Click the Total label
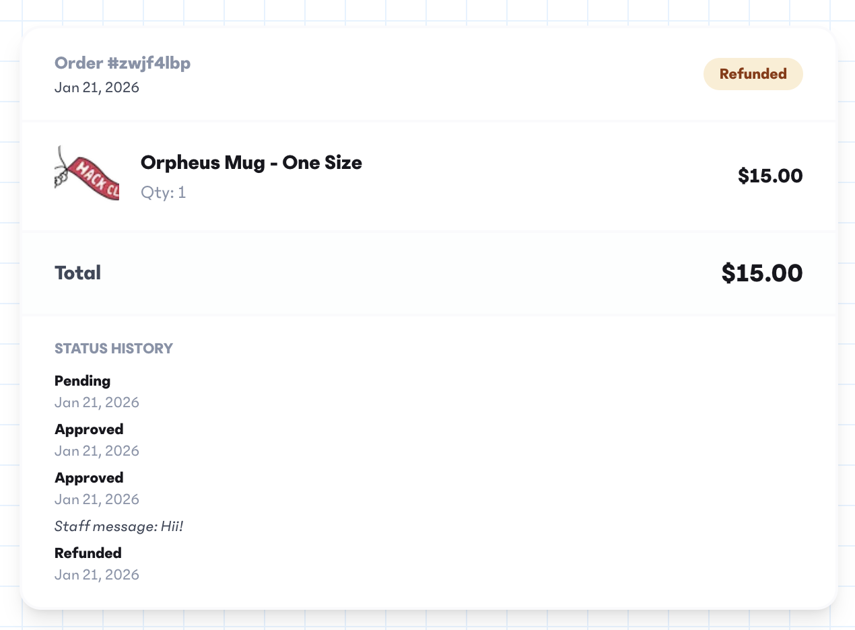The image size is (855, 630). pyautogui.click(x=77, y=273)
